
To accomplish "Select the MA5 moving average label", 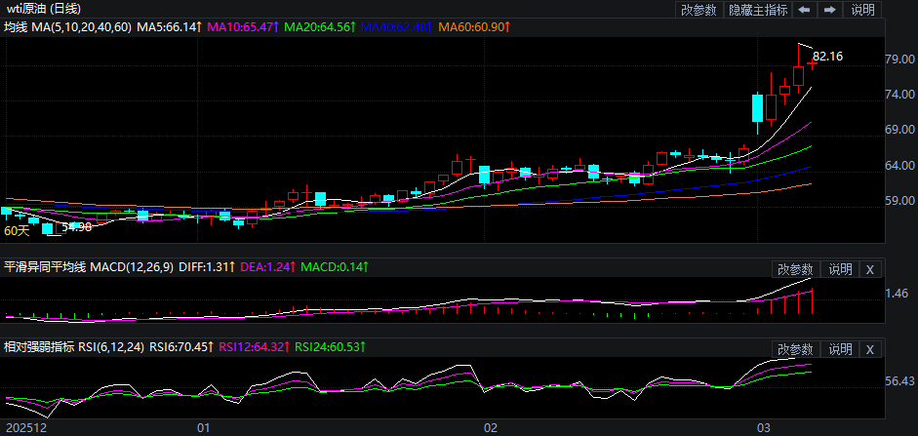I will click(169, 27).
